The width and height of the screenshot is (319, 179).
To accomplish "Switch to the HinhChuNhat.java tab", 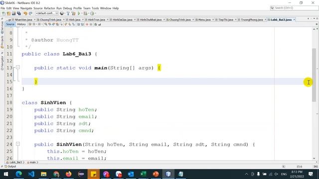I will click(x=151, y=20).
